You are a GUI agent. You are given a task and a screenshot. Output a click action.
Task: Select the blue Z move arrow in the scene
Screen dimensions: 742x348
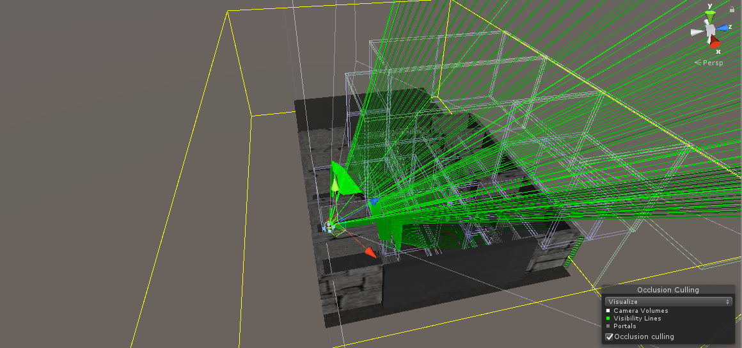click(x=374, y=202)
